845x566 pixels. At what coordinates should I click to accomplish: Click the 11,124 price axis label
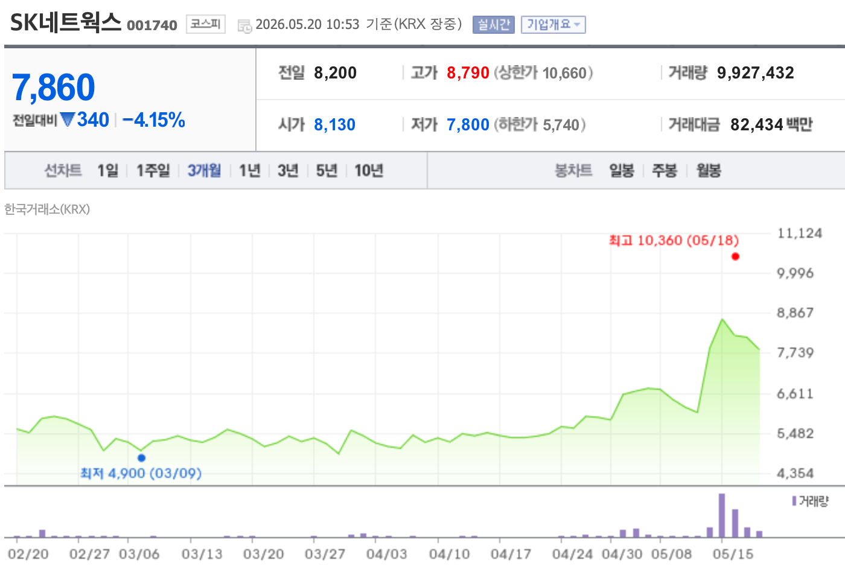click(x=800, y=234)
